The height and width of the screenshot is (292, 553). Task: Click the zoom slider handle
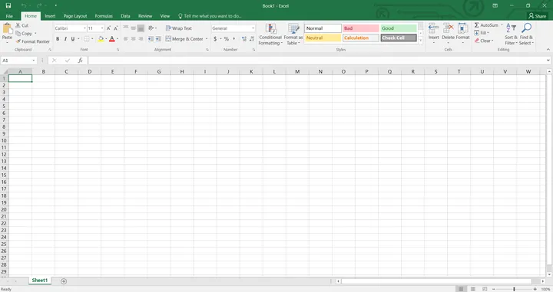pyautogui.click(x=514, y=289)
